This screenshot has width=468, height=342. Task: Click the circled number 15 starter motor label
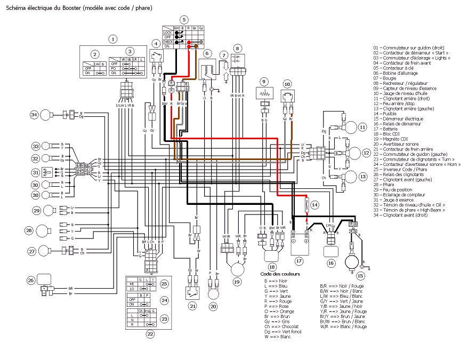(x=360, y=276)
